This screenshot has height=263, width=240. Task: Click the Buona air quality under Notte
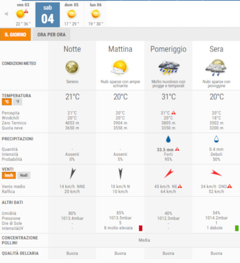(72, 253)
